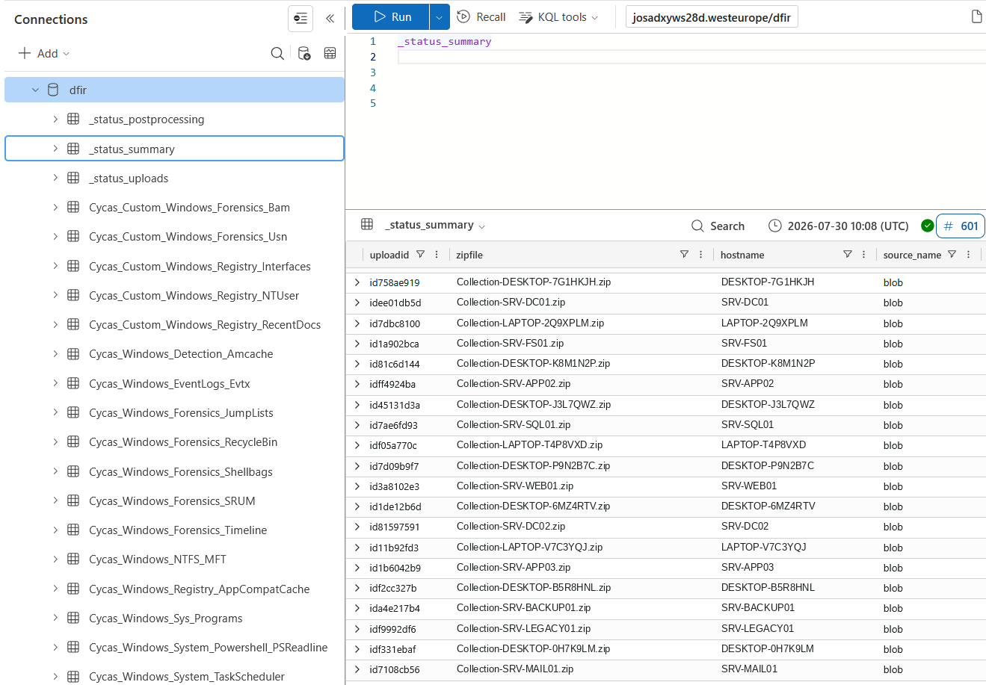The width and height of the screenshot is (986, 685).
Task: Click the table icon button beside the refresh icon
Action: pos(330,53)
